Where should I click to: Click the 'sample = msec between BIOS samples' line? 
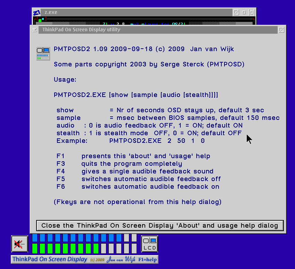(168, 118)
